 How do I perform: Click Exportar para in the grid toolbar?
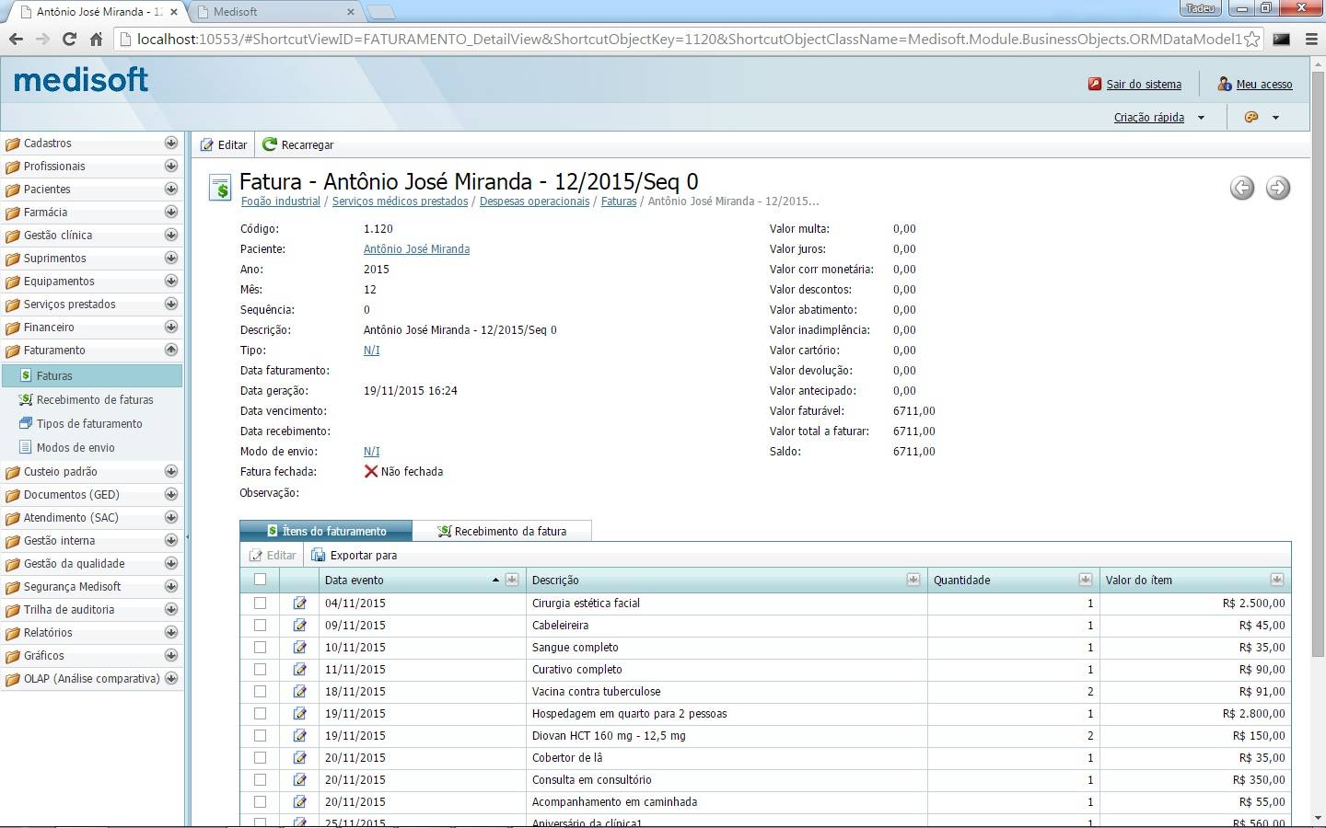pyautogui.click(x=355, y=556)
